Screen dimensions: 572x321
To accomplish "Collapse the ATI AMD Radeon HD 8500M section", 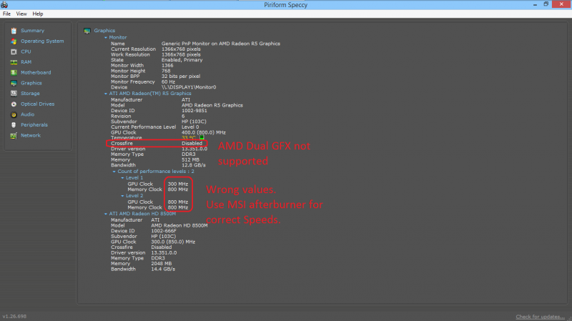I will tap(106, 214).
